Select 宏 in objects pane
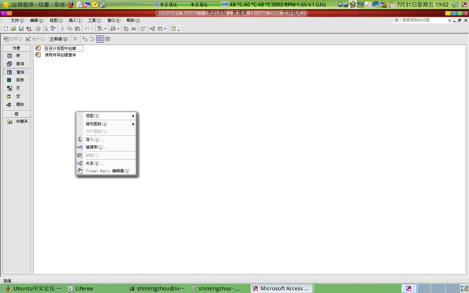The image size is (469, 293). pyautogui.click(x=17, y=96)
